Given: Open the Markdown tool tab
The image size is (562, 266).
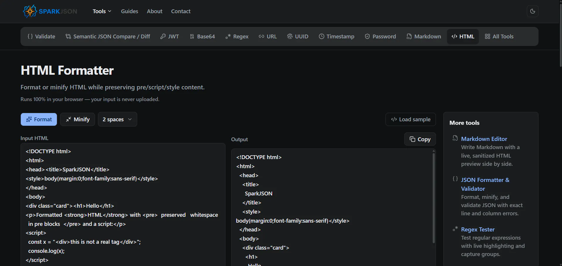Looking at the screenshot, I should tap(424, 36).
